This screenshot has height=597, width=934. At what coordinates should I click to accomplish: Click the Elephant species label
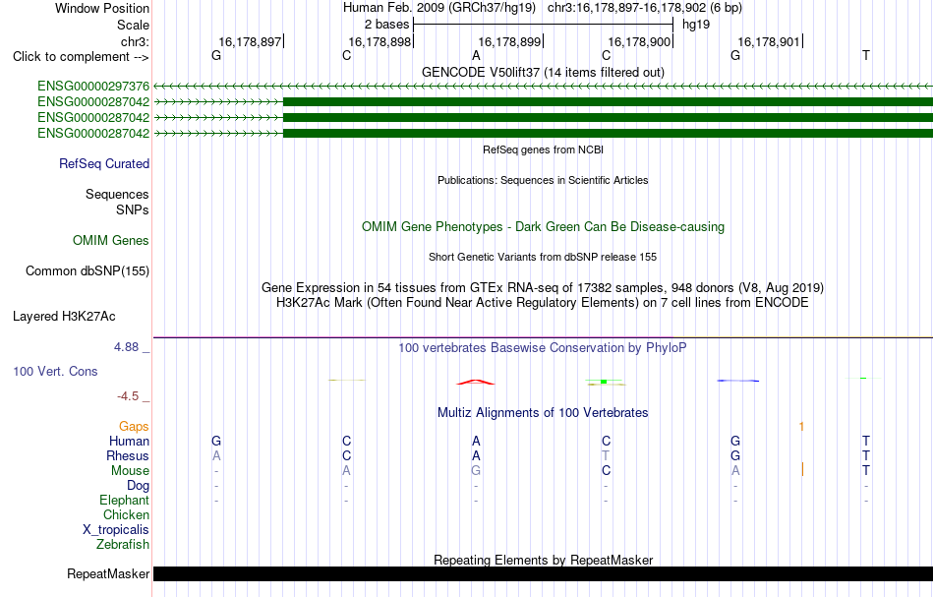click(125, 501)
